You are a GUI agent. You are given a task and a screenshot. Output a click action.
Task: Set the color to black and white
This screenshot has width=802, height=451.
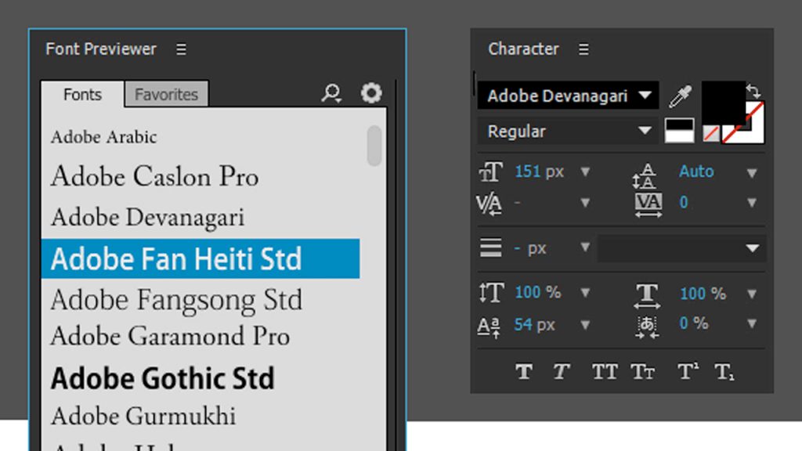coord(679,131)
